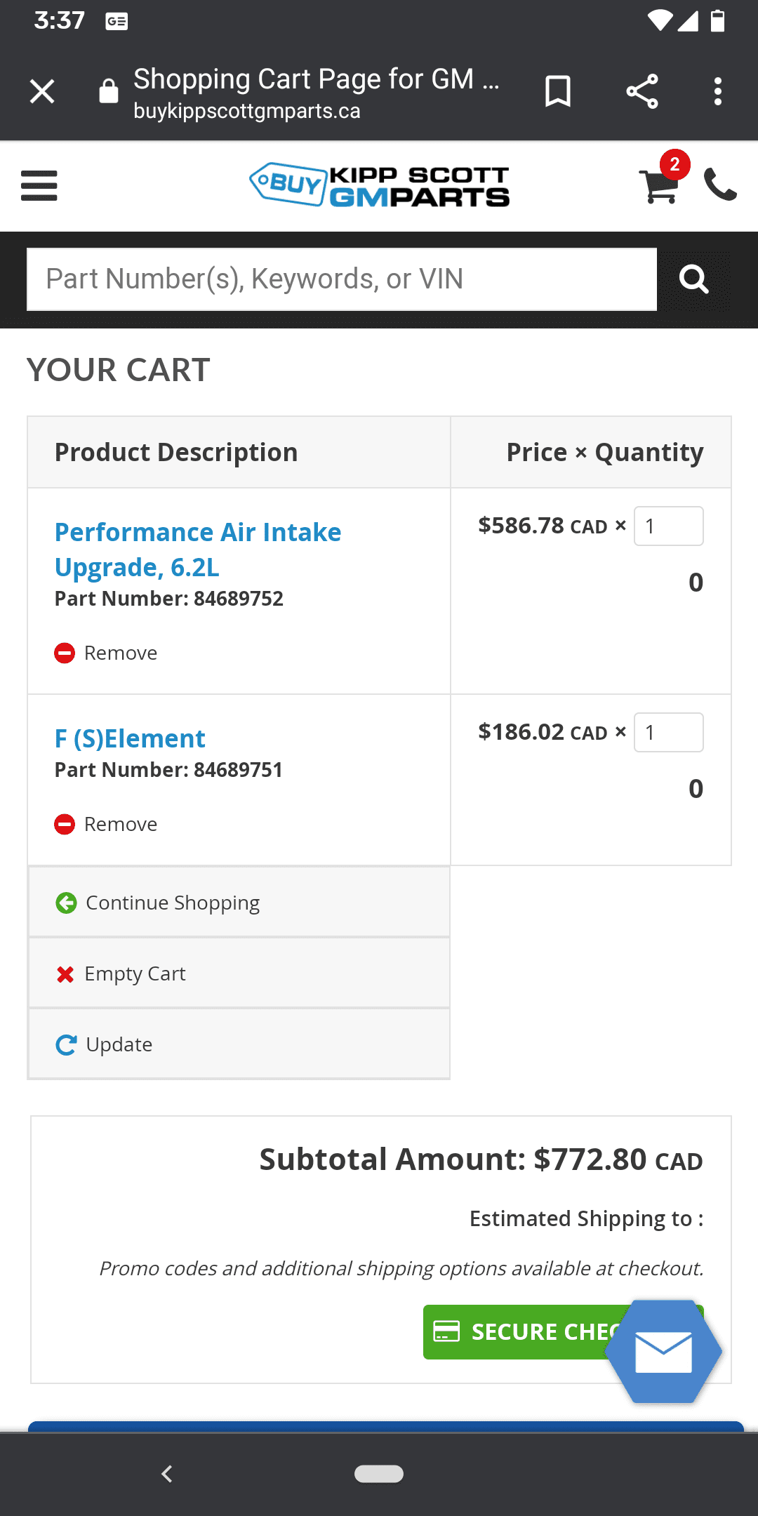Focus the part number search field

click(x=341, y=279)
